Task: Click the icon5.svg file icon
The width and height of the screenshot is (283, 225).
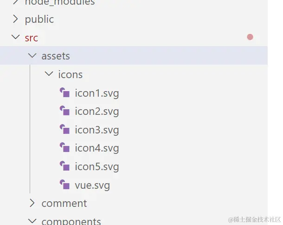Action: pyautogui.click(x=64, y=166)
